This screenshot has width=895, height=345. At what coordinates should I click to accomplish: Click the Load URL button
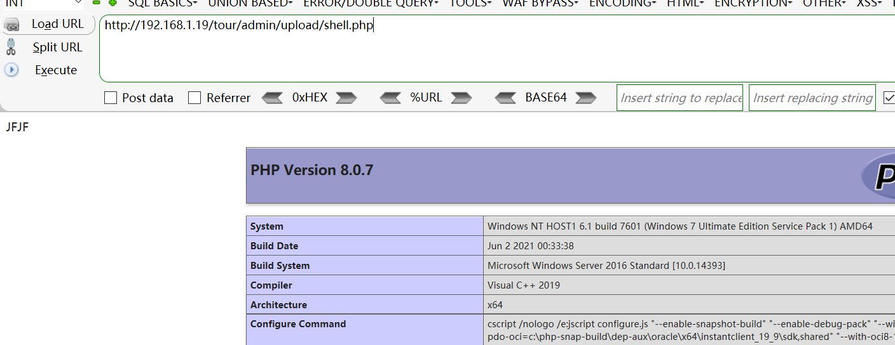[57, 24]
